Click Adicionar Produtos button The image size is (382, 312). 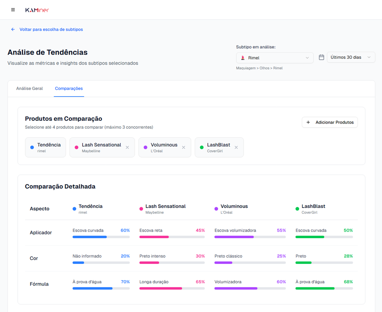click(329, 122)
